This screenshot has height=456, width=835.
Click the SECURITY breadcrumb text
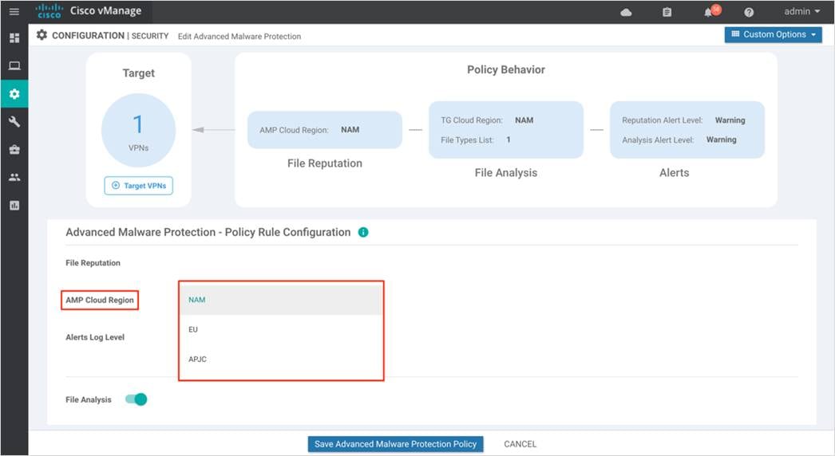(x=149, y=36)
